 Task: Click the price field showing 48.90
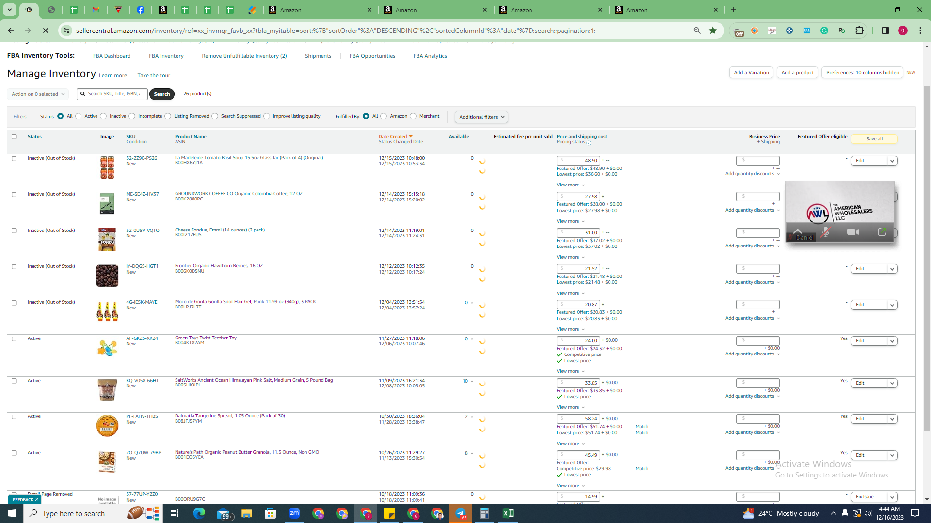(578, 160)
